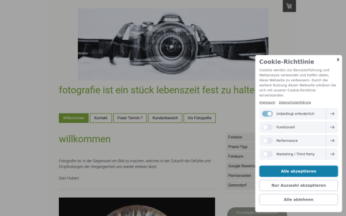Select the Willkommen menu item
Screen dimensions: 346x216
[x=74, y=118]
